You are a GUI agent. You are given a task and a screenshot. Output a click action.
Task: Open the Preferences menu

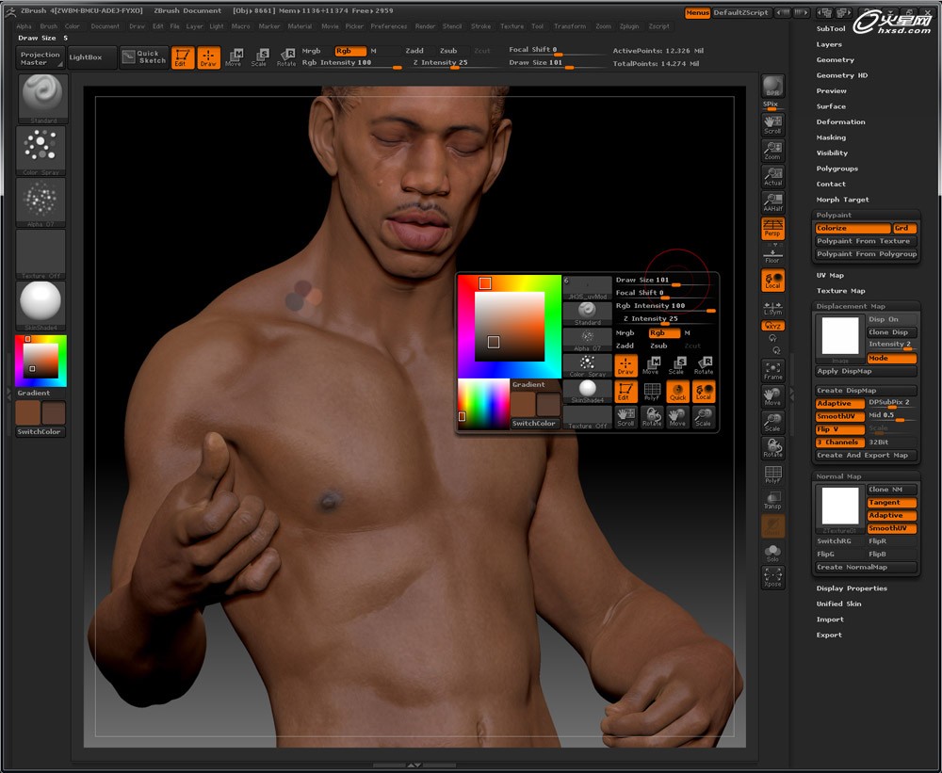tap(389, 26)
